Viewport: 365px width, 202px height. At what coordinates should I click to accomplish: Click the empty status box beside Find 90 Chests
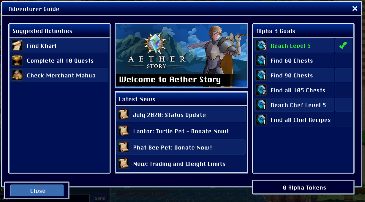click(344, 75)
